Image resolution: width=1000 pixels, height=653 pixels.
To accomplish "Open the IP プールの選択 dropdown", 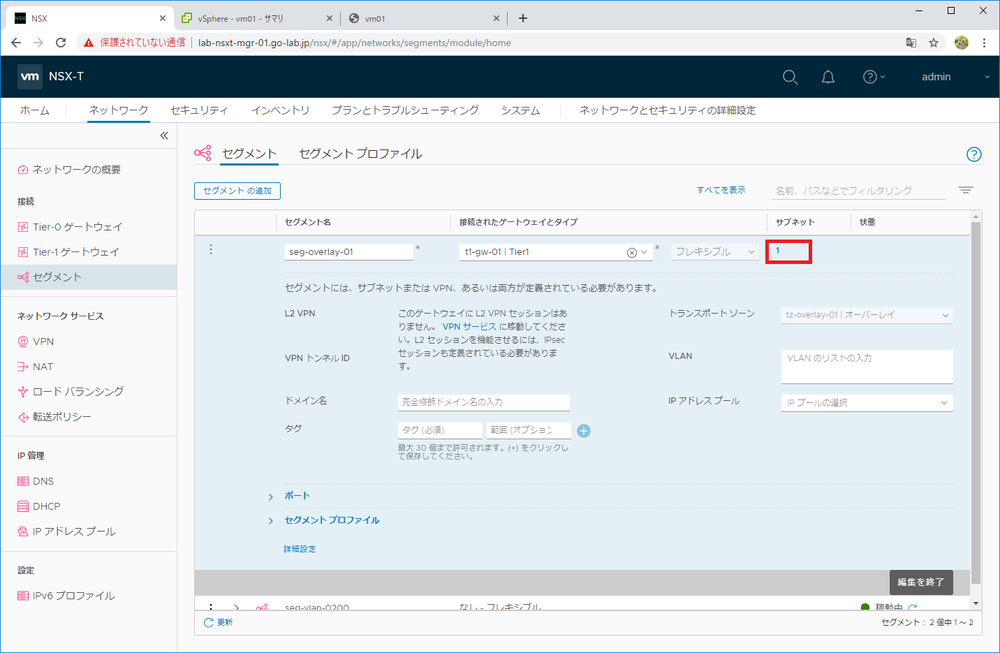I will (x=867, y=403).
